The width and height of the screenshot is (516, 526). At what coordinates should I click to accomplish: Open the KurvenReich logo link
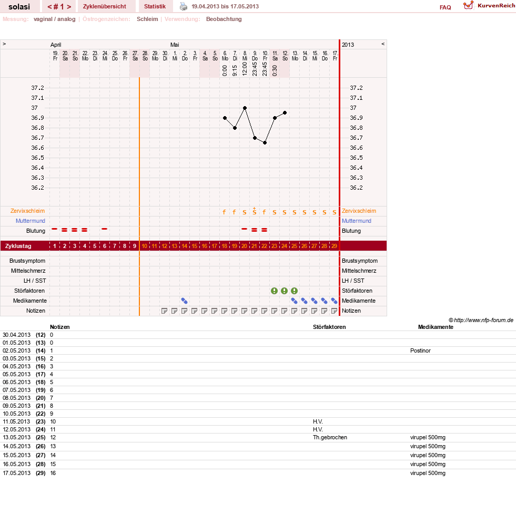point(489,6)
